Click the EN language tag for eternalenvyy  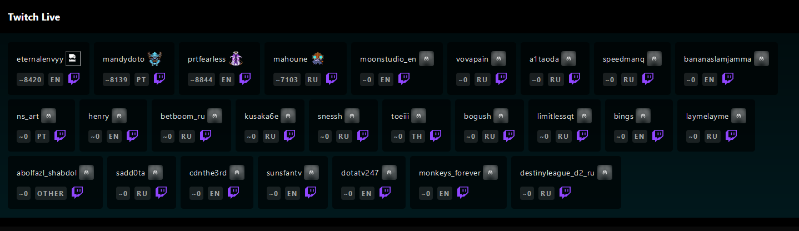click(x=56, y=80)
